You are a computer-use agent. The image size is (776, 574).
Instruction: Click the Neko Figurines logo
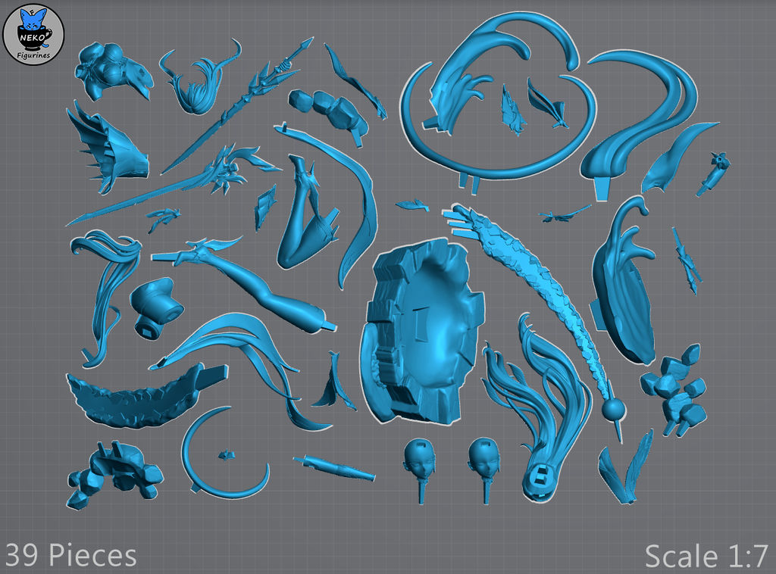pos(33,33)
